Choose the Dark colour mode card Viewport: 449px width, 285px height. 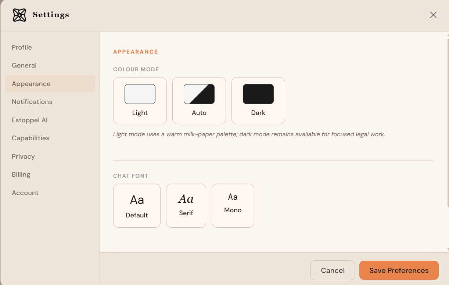(x=258, y=101)
